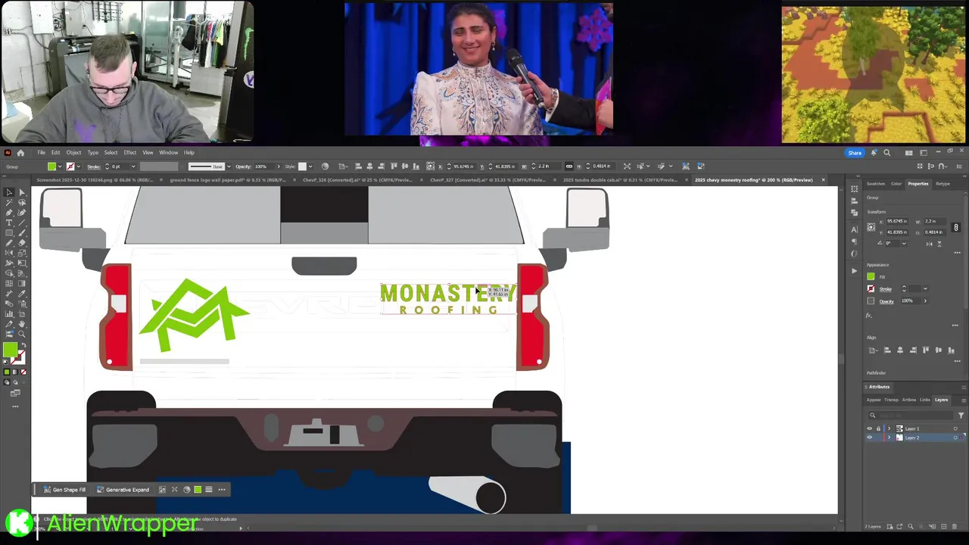Click the stroke none swatch in control bar
Viewport: 969px width, 545px height.
pyautogui.click(x=70, y=167)
